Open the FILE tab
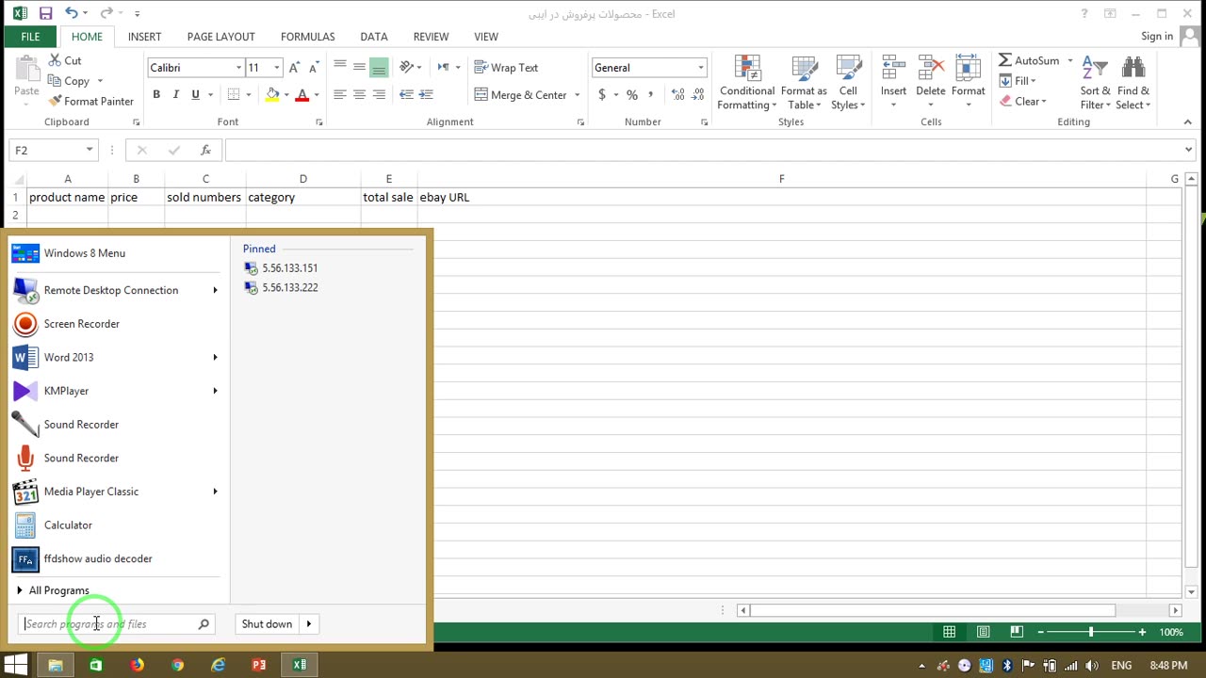 [x=30, y=37]
